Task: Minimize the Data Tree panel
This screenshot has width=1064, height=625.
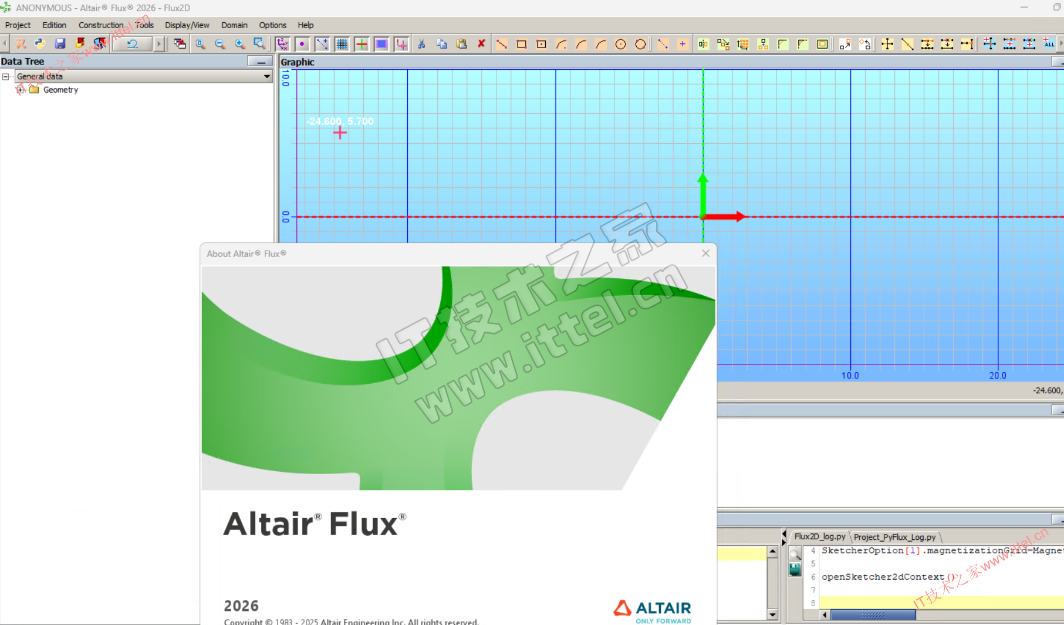Action: (260, 62)
